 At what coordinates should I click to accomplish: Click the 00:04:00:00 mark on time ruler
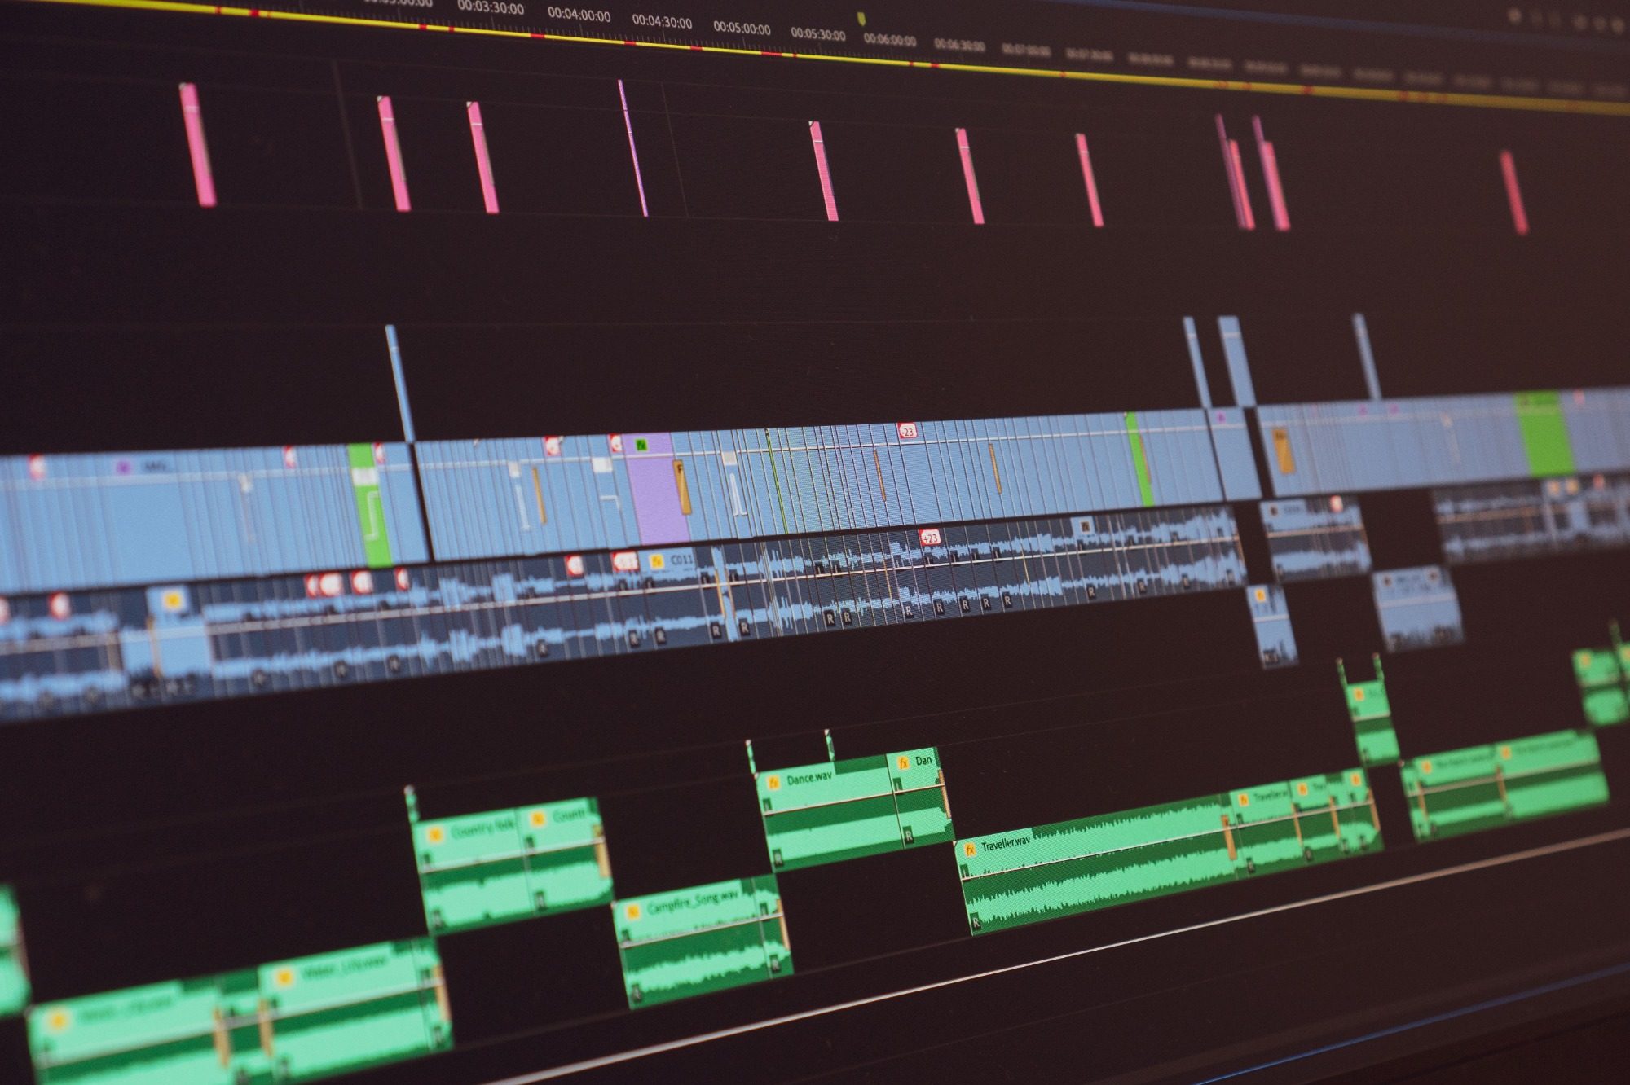579,15
